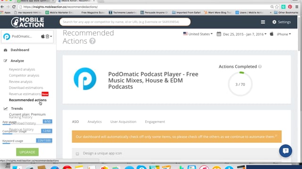Click the green extension icon in toolbar
The image size is (302, 169).
point(283,7)
